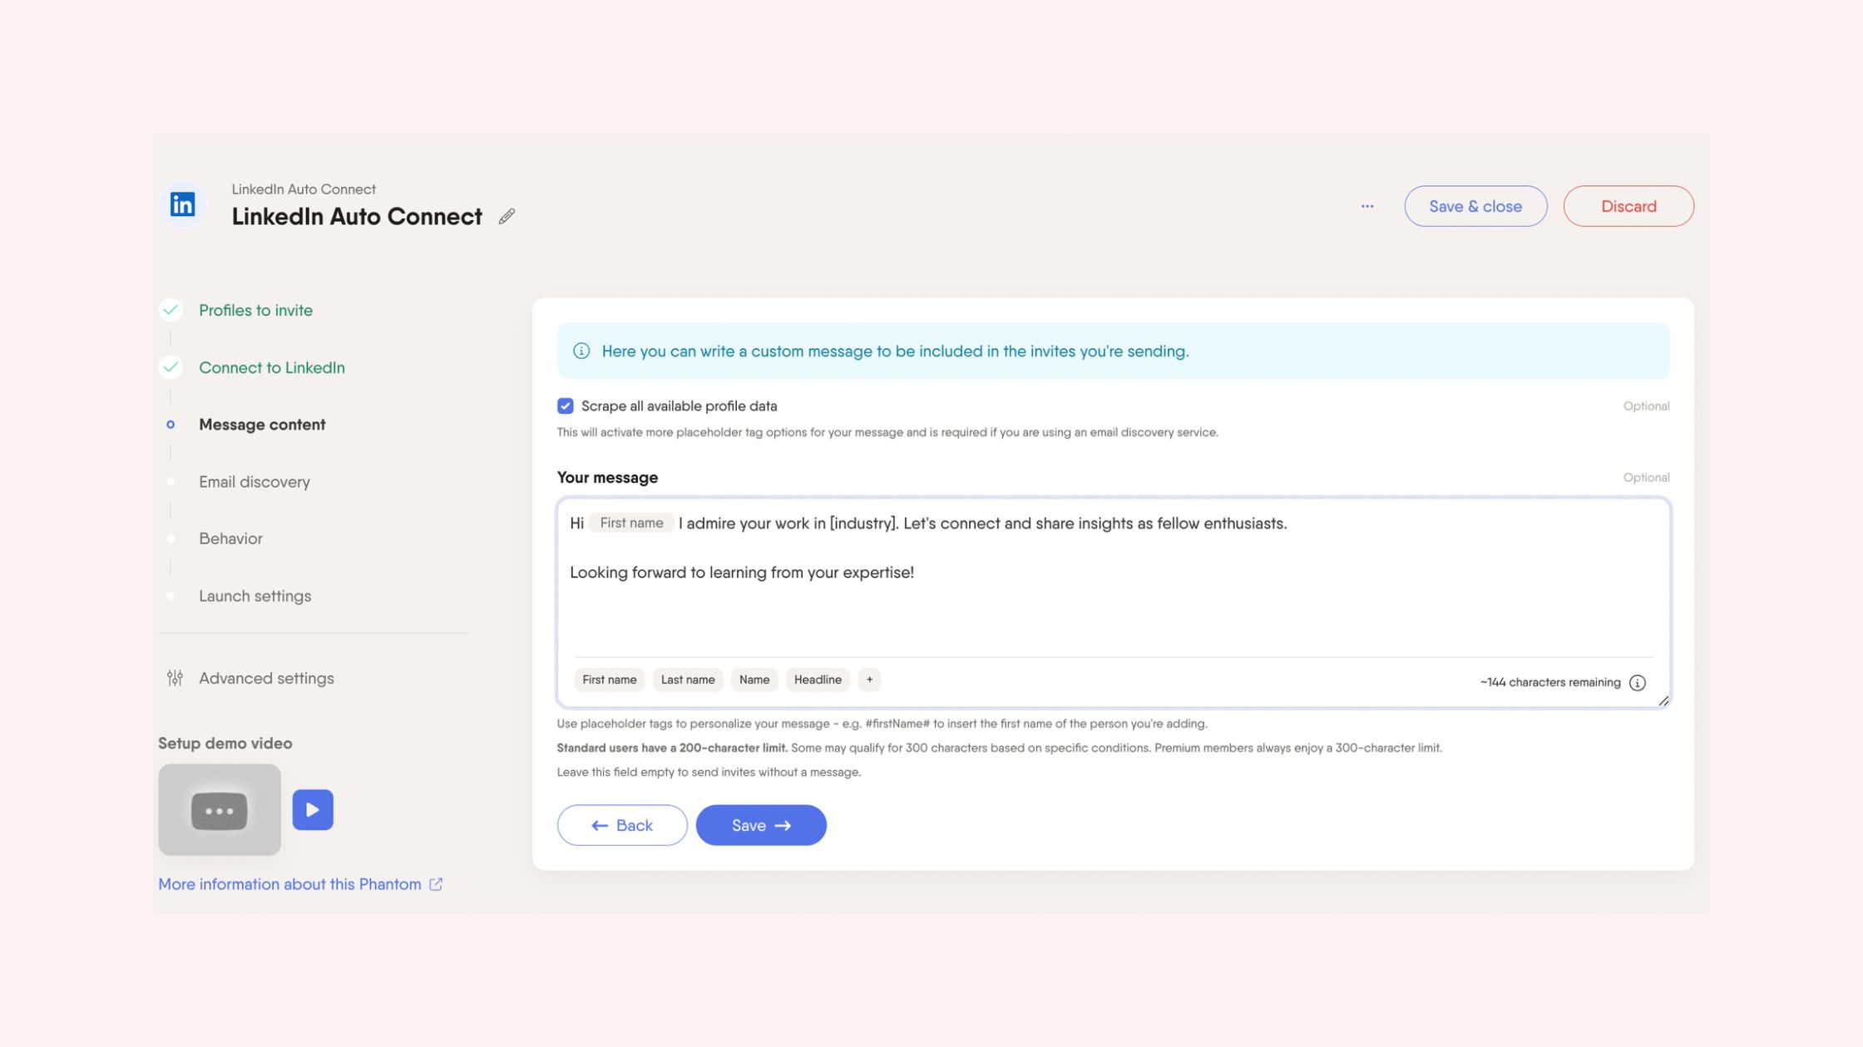Select the Message content step indicator dot
1863x1047 pixels.
[x=170, y=424]
